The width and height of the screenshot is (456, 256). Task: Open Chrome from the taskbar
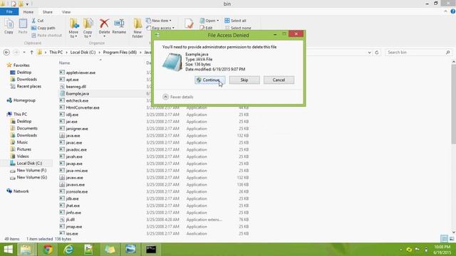point(48,250)
